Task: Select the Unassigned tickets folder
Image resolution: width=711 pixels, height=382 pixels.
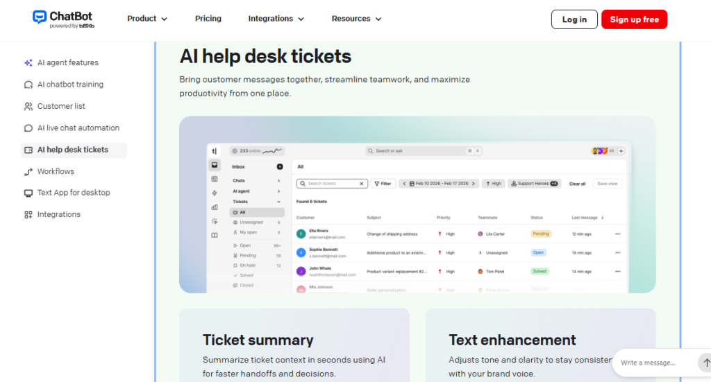Action: click(x=257, y=223)
